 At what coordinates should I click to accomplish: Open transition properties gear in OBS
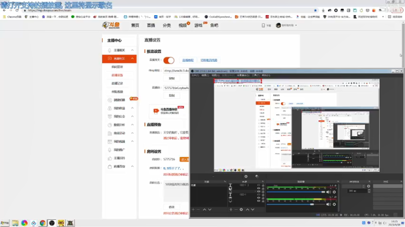[x=369, y=186]
